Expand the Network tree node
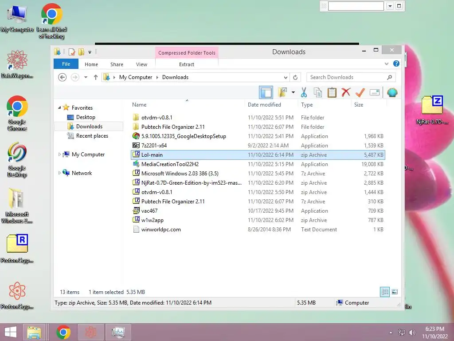Image resolution: width=454 pixels, height=341 pixels. [59, 173]
